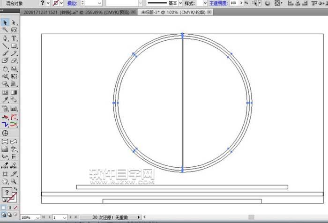
Task: Activate the Zoom magnifier tool
Action: [x=14, y=181]
